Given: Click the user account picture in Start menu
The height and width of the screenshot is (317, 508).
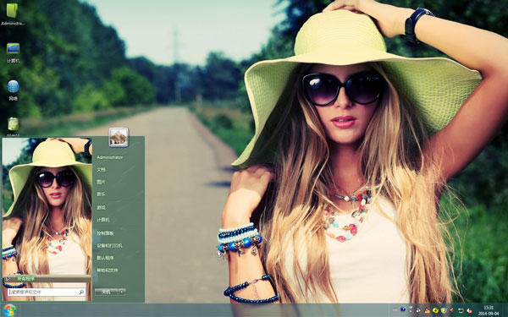Looking at the screenshot, I should [x=119, y=137].
